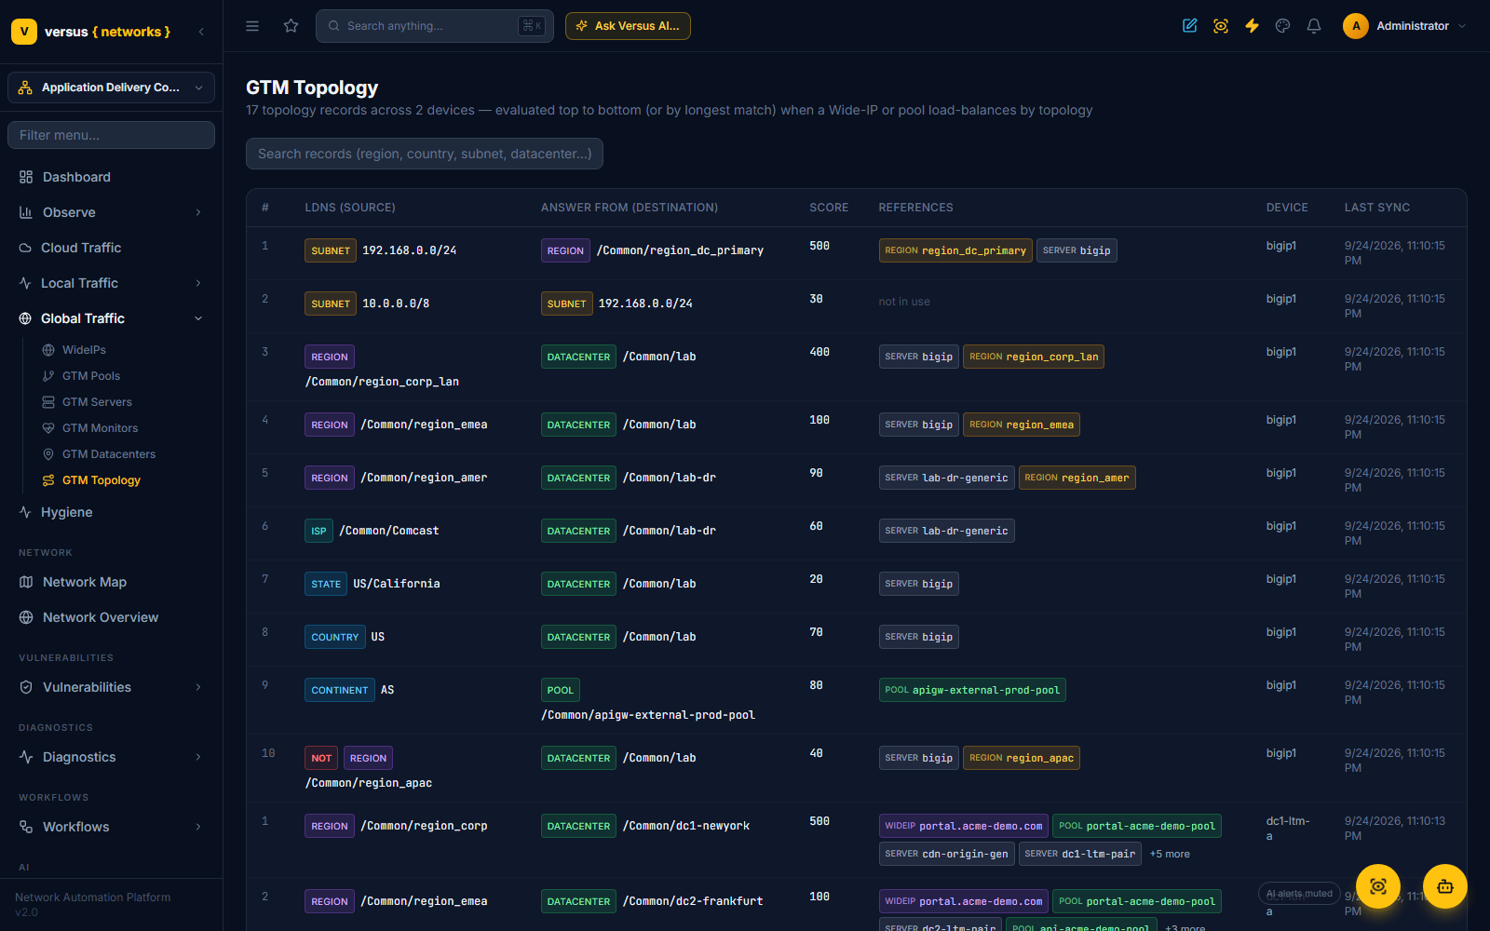Click the POOL apigw-external-prod-pool reference tag
This screenshot has height=931, width=1490.
tap(972, 690)
